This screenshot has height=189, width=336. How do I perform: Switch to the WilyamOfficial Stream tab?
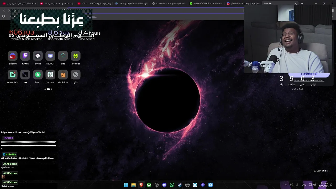(x=206, y=3)
